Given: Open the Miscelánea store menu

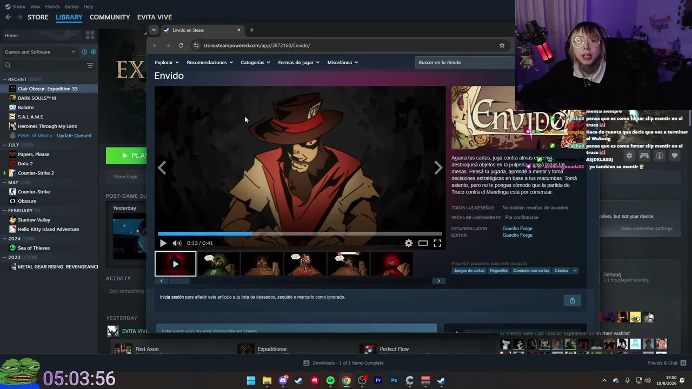Looking at the screenshot, I should click(x=343, y=63).
